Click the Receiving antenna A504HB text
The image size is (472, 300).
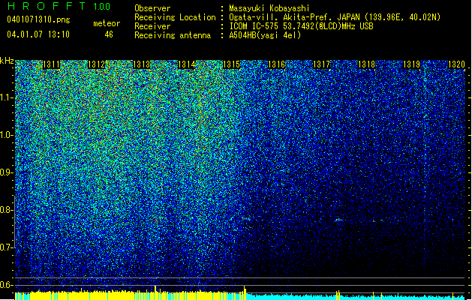point(265,35)
